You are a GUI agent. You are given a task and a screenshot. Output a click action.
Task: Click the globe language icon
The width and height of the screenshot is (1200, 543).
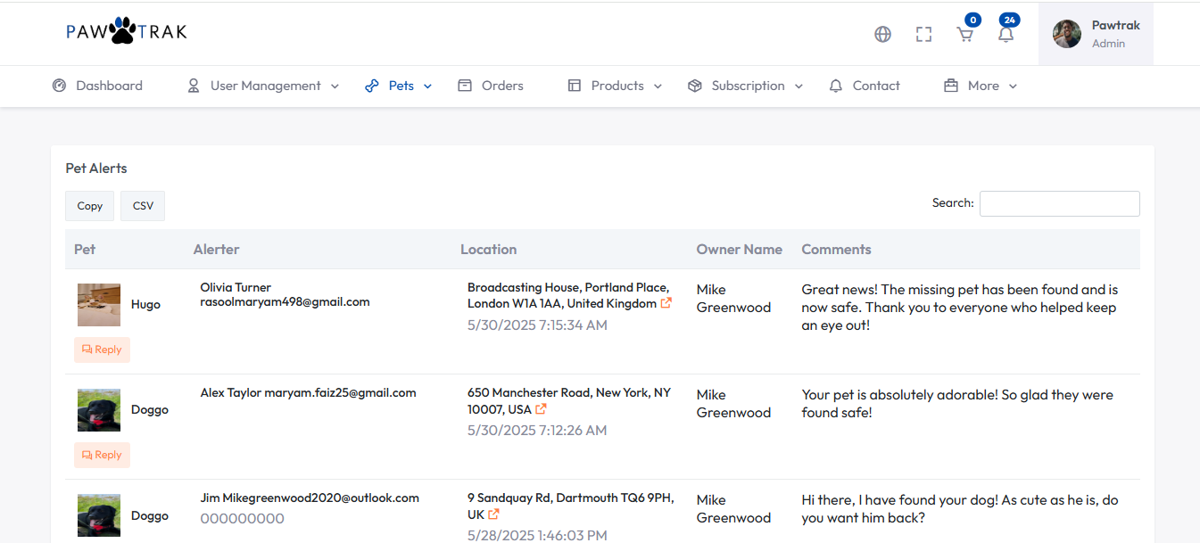882,34
